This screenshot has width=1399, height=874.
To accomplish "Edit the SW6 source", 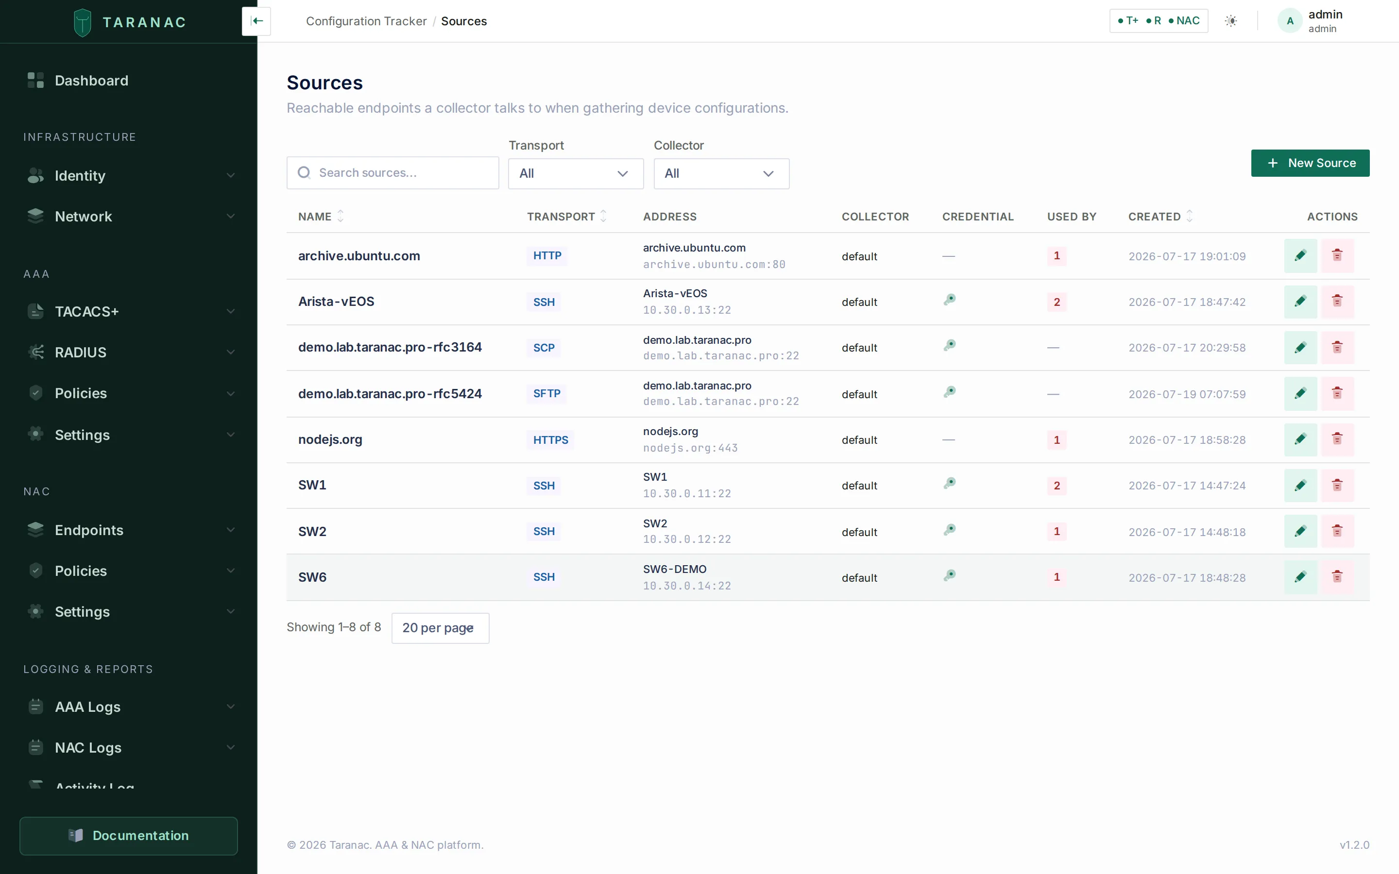I will click(1300, 577).
